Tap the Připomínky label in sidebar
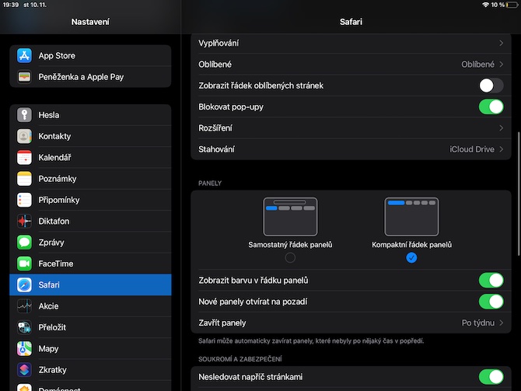Viewport: 521px width, 391px height. click(59, 200)
